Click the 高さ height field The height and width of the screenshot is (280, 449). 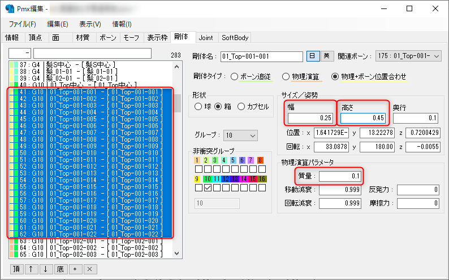pyautogui.click(x=363, y=118)
